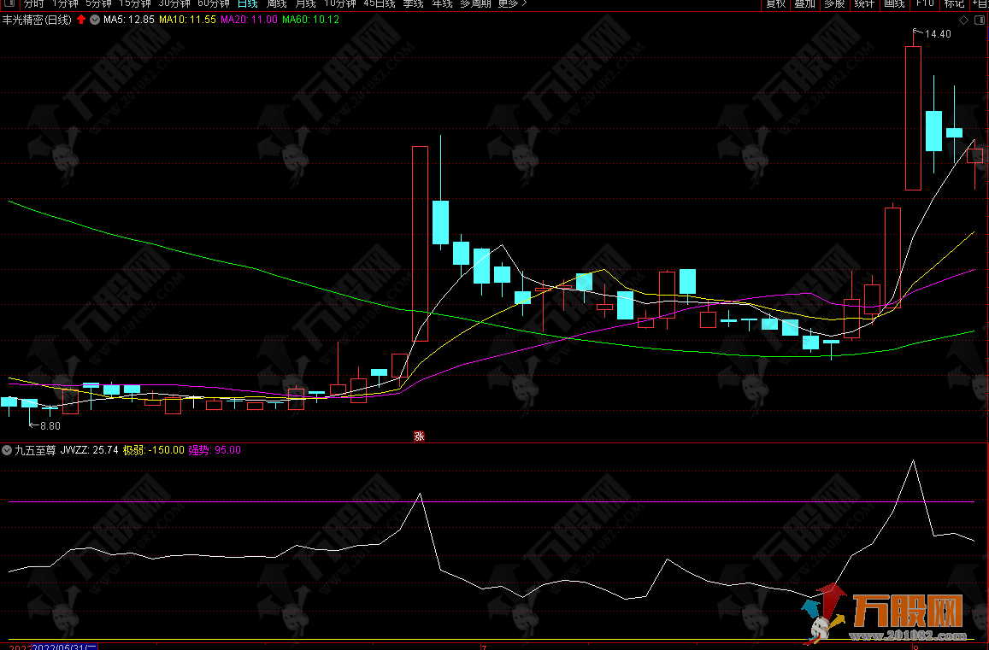Open the 多周期 multi-period view

tap(475, 3)
